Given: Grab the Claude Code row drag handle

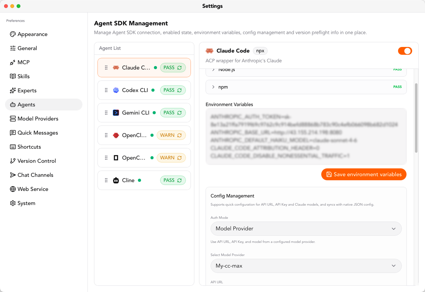Looking at the screenshot, I should tap(106, 68).
